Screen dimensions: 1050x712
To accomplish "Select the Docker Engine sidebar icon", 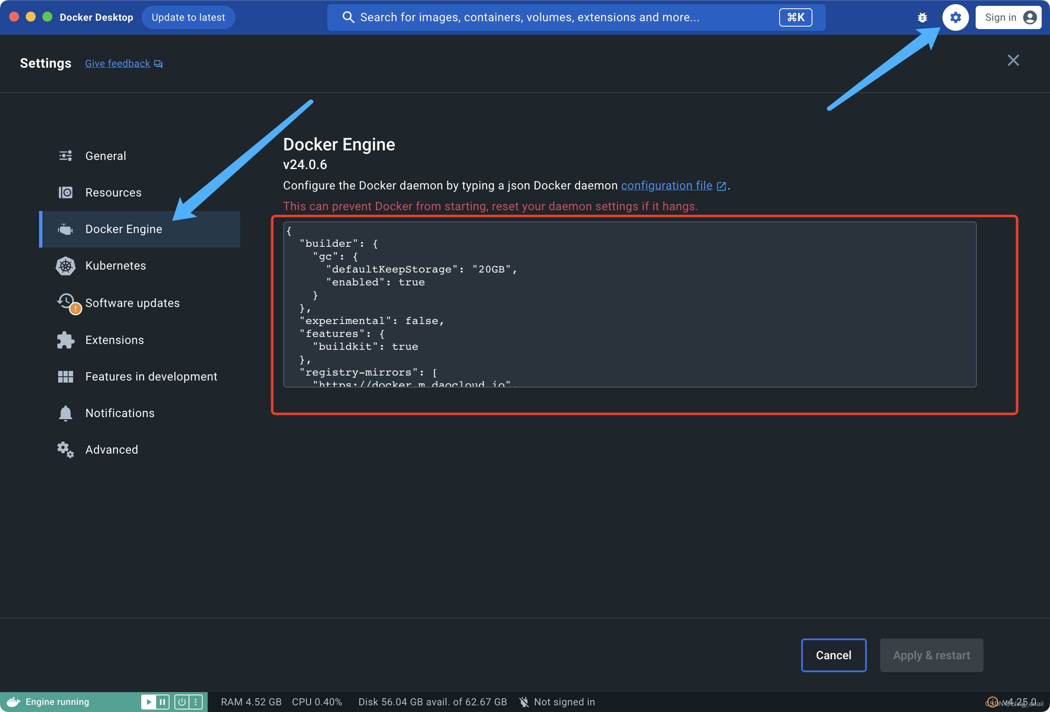I will (x=65, y=229).
